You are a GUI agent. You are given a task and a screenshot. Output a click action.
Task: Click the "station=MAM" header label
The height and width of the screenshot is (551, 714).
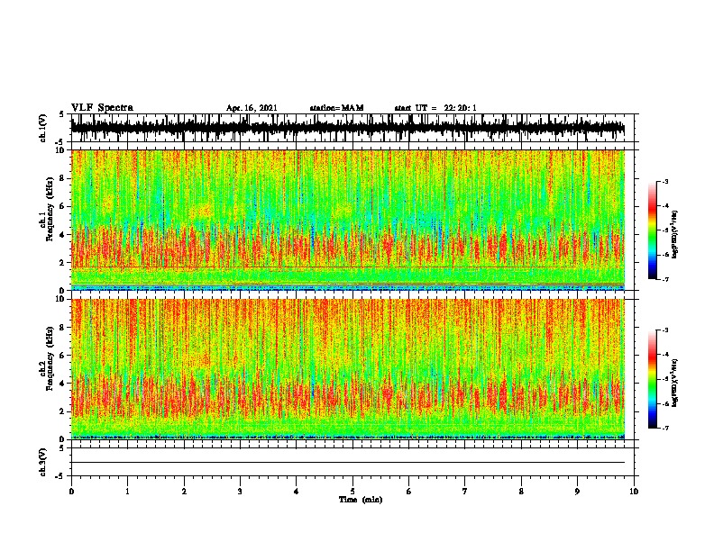337,108
